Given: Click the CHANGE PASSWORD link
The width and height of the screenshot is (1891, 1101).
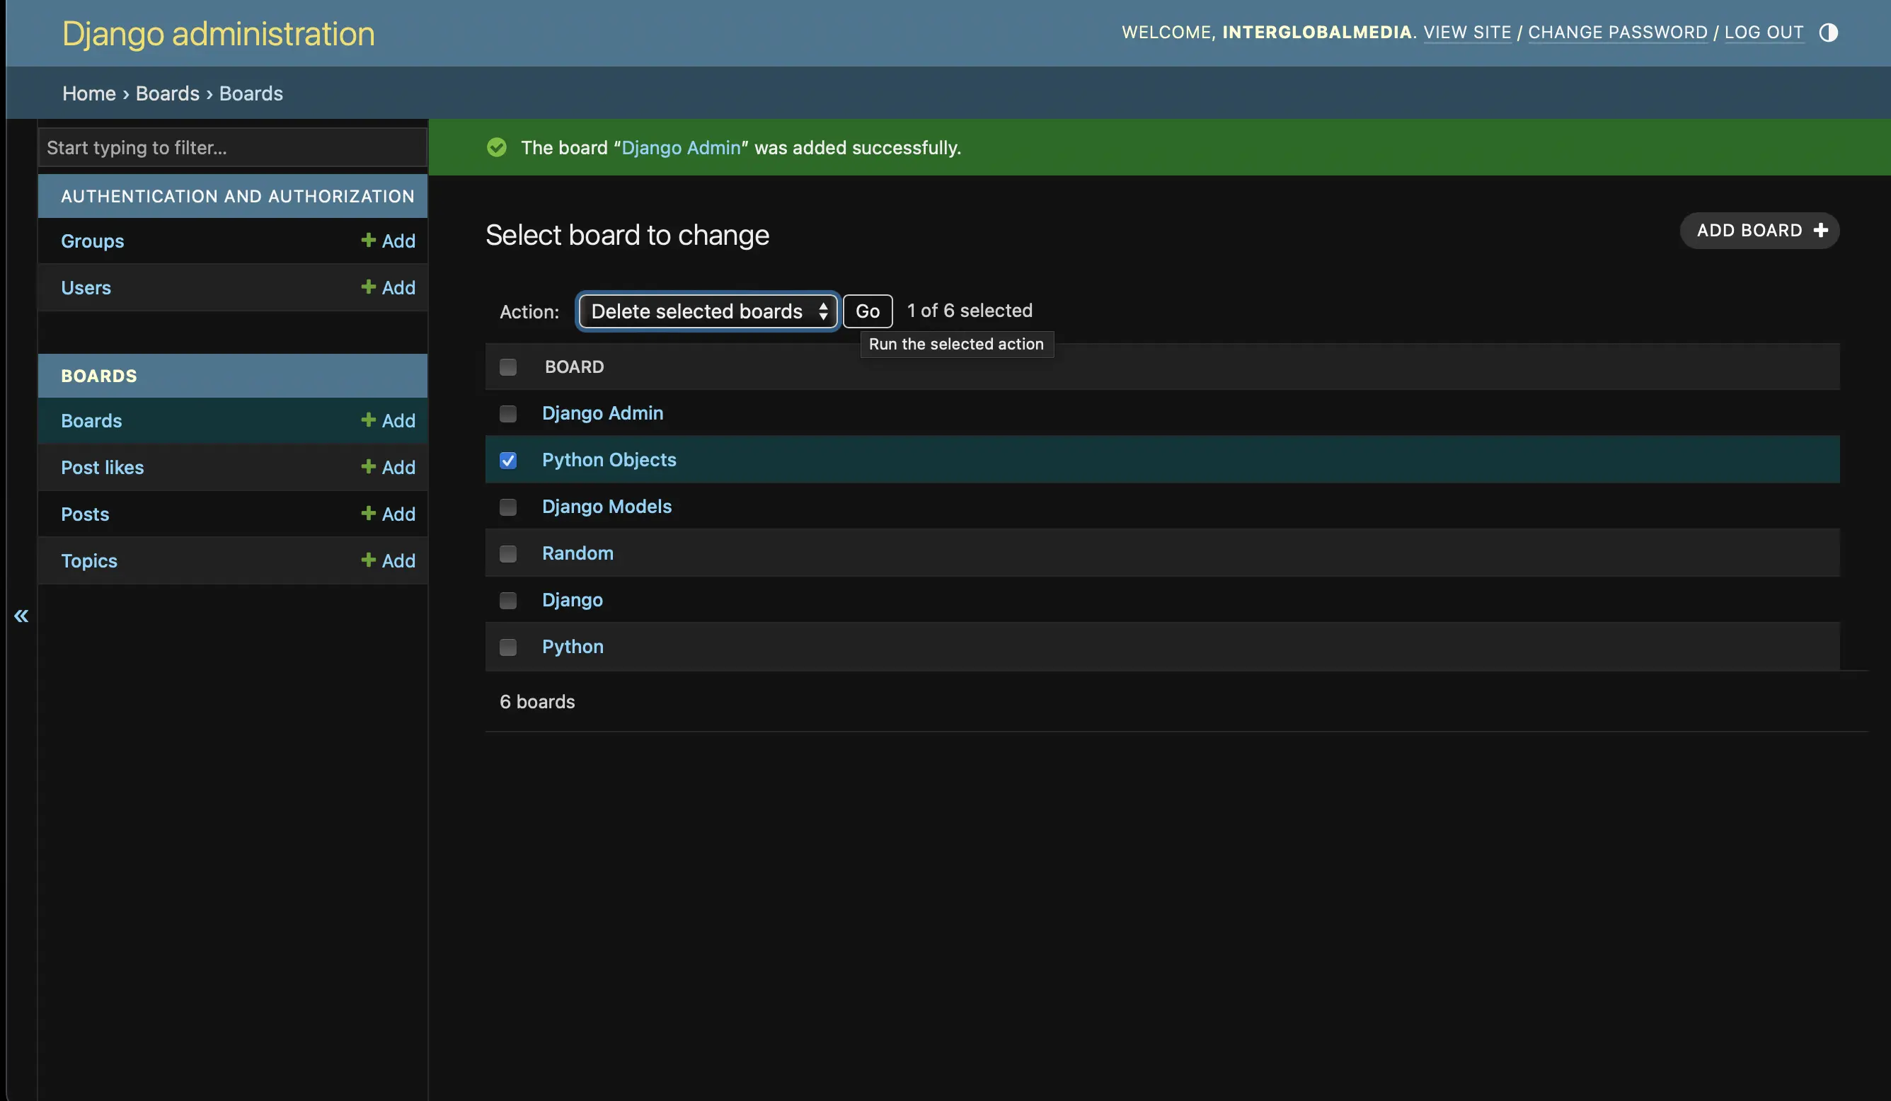Looking at the screenshot, I should [x=1617, y=33].
